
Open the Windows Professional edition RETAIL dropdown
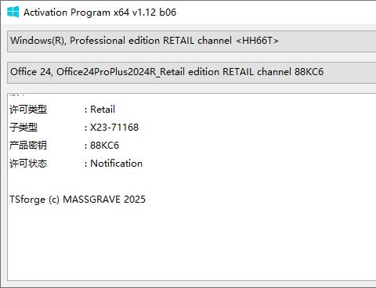point(192,41)
